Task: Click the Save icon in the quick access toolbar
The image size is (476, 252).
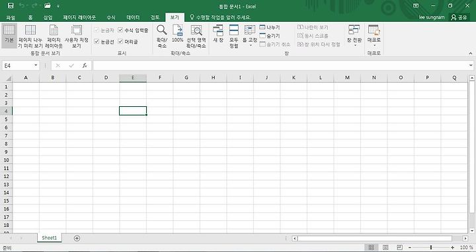Action: pyautogui.click(x=11, y=5)
